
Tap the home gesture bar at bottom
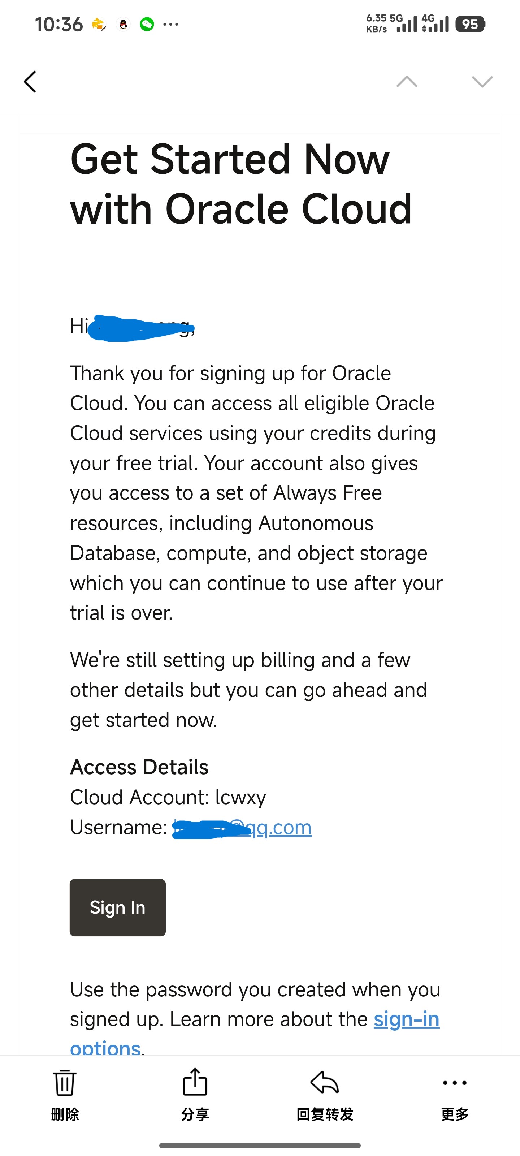pyautogui.click(x=260, y=1145)
